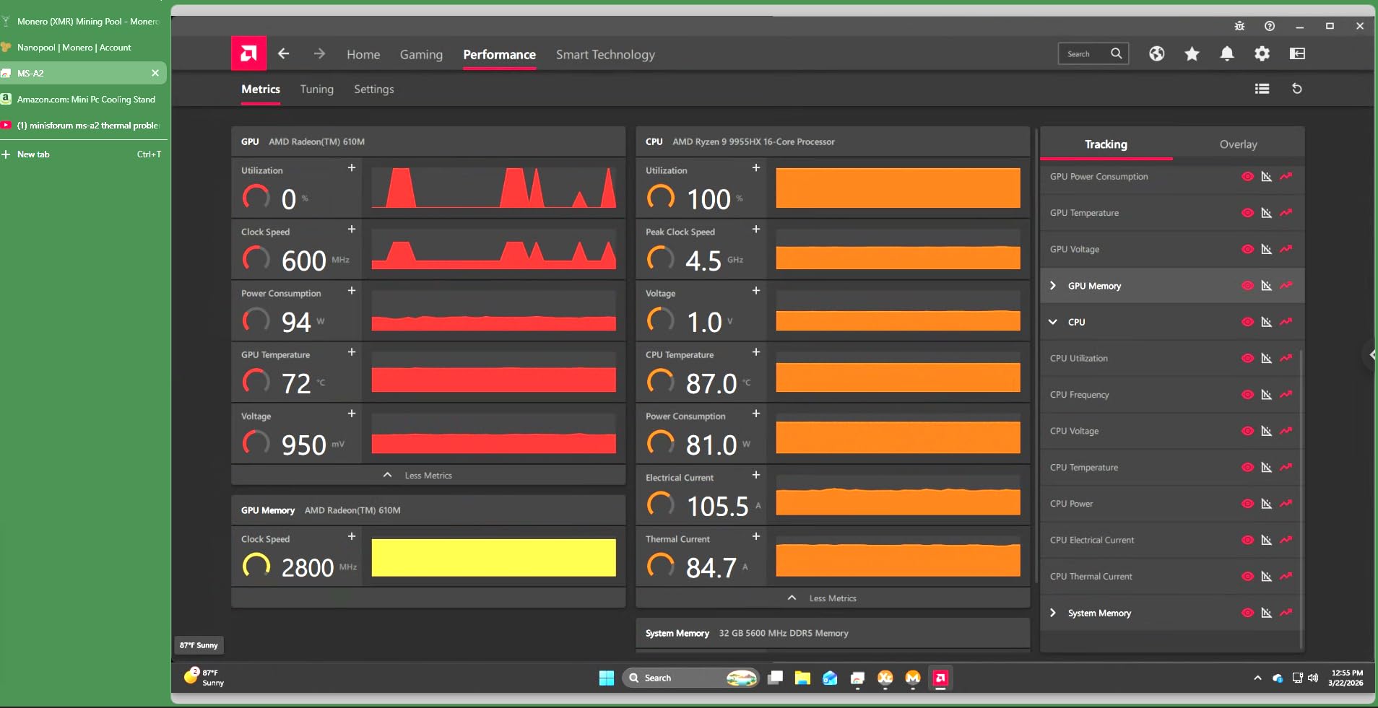
Task: Click the plus next to GPU Utilization
Action: pyautogui.click(x=352, y=168)
